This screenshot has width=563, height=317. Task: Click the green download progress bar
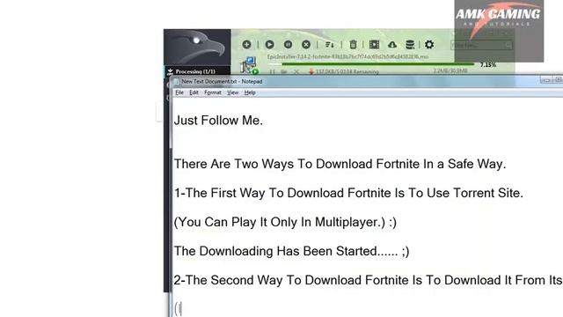coord(371,64)
